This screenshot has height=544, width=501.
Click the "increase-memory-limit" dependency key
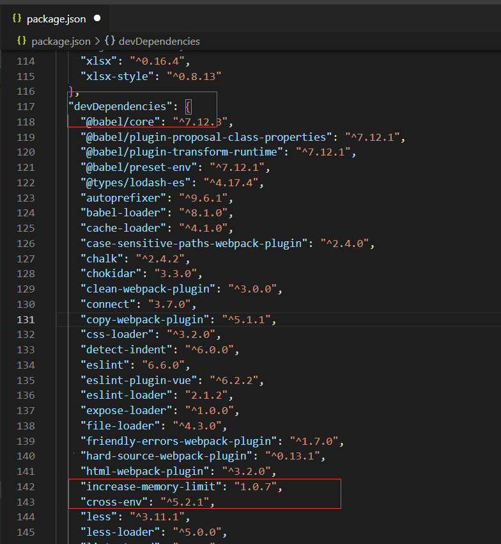click(151, 487)
